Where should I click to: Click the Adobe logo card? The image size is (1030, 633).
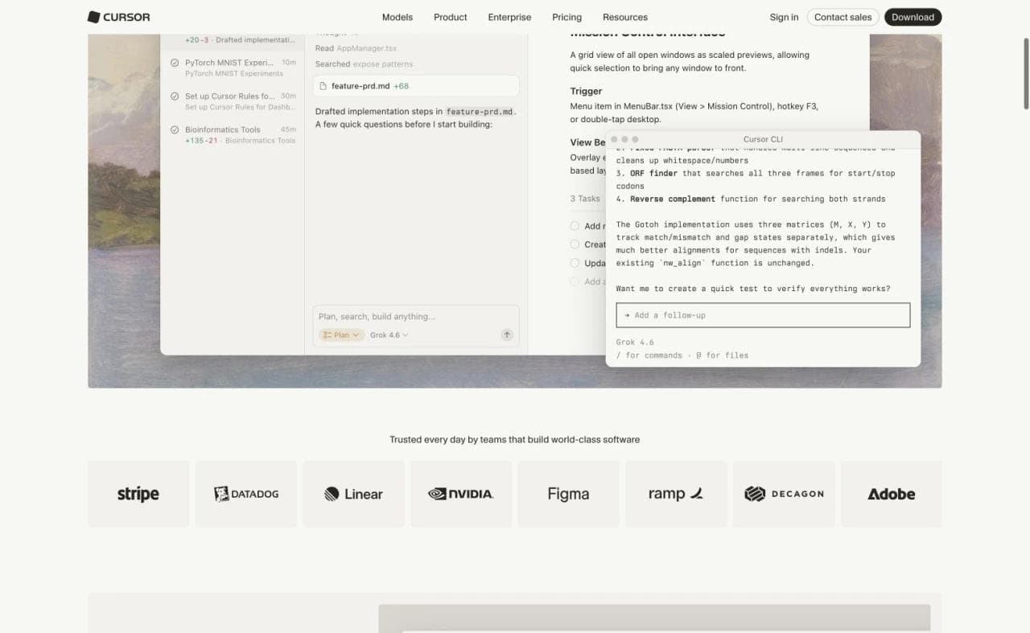click(x=892, y=494)
